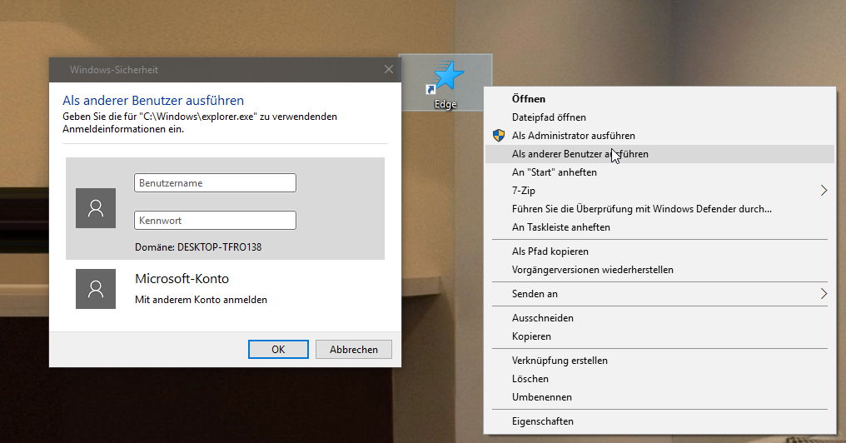846x443 pixels.
Task: Click the Edge desktop shortcut icon
Action: point(445,82)
